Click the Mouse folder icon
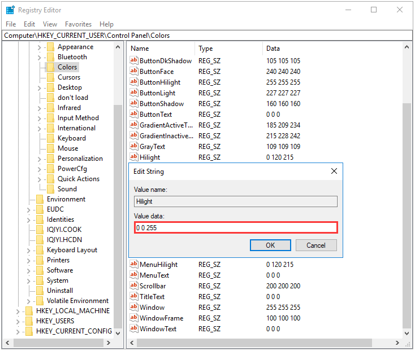This screenshot has height=351, width=415. tap(50, 148)
